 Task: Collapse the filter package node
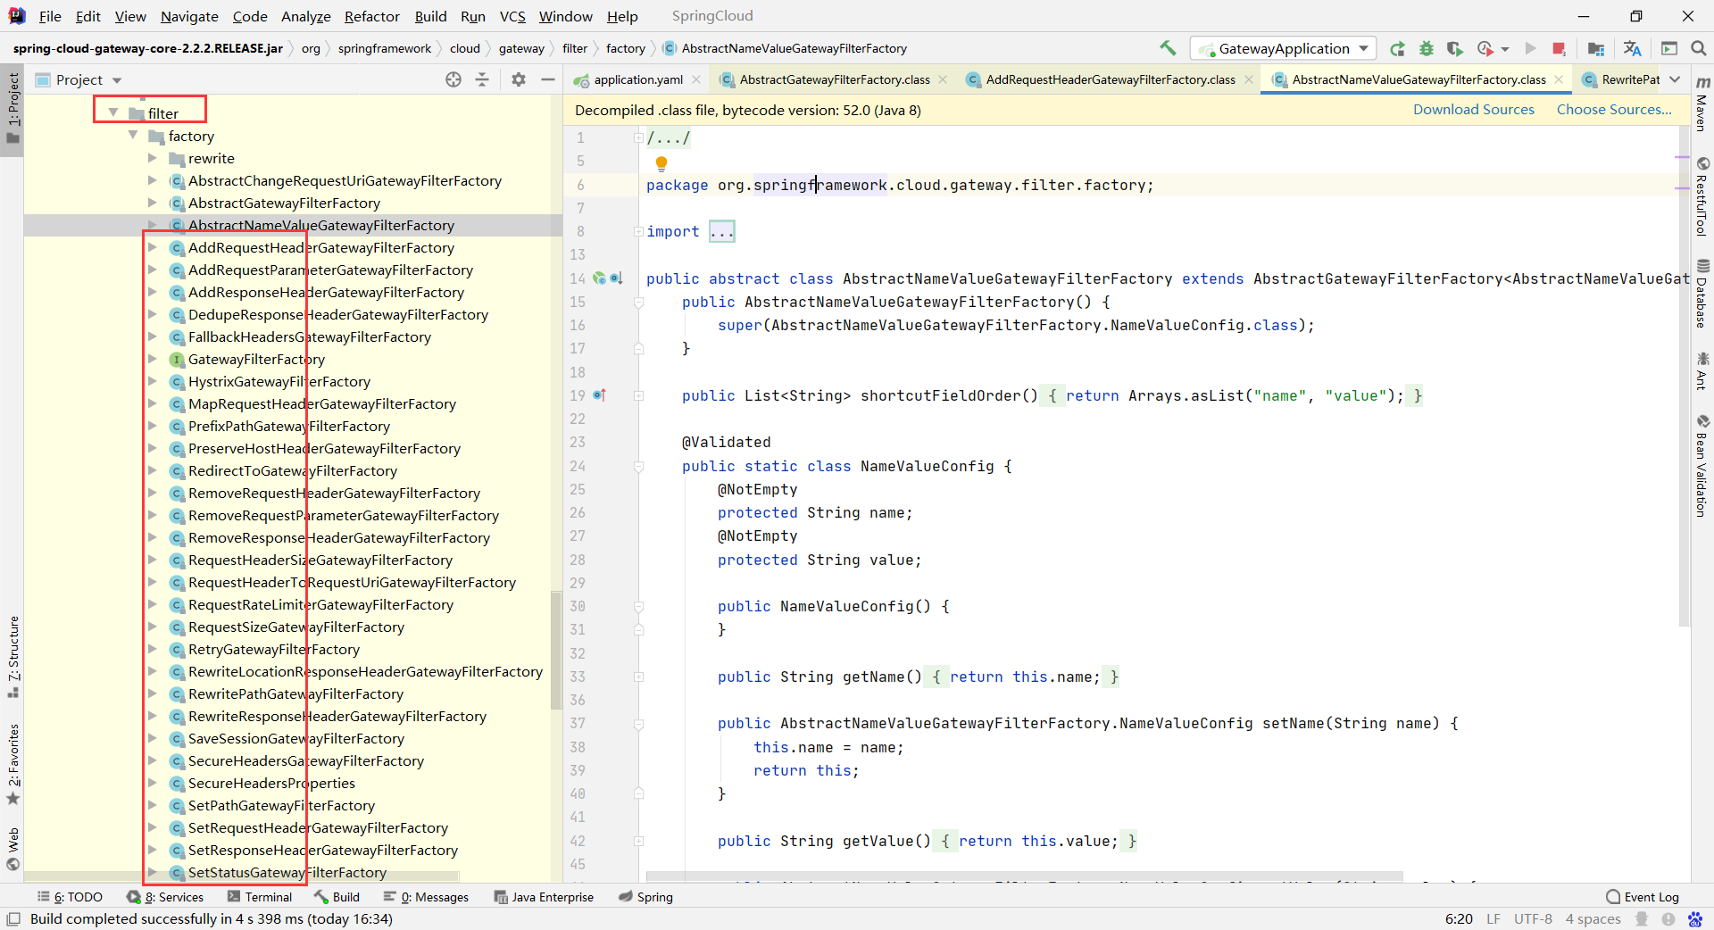click(x=113, y=112)
